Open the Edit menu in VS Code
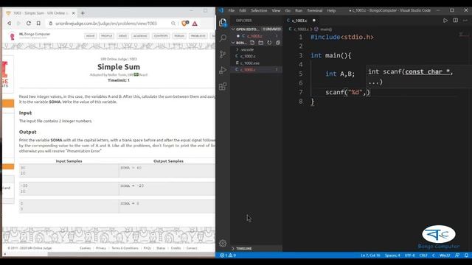This screenshot has height=265, width=472. click(243, 10)
